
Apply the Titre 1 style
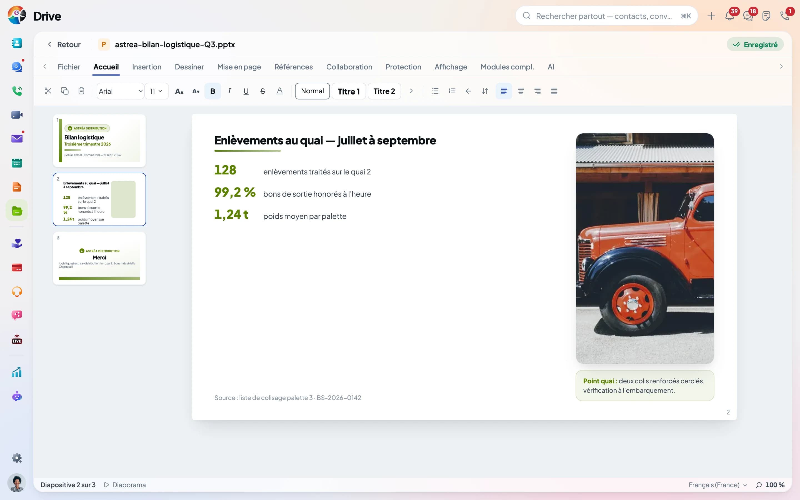pyautogui.click(x=348, y=91)
